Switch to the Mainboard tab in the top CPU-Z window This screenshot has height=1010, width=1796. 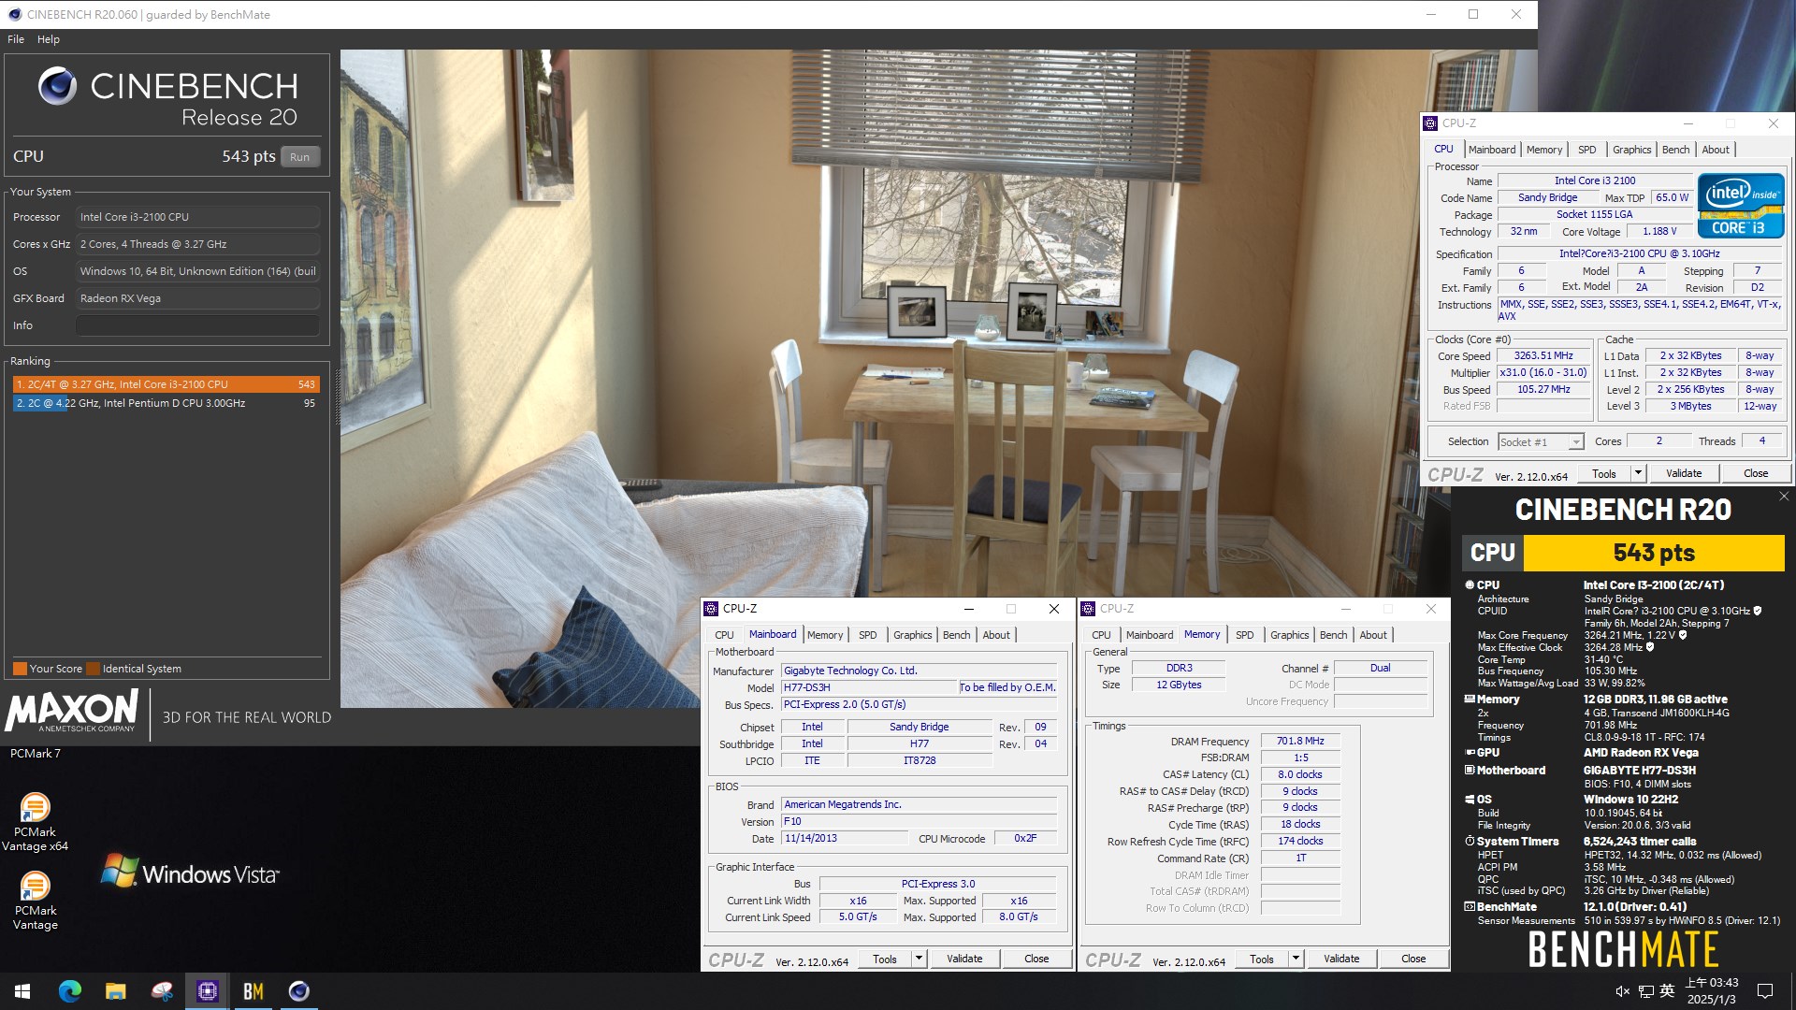pos(1491,150)
